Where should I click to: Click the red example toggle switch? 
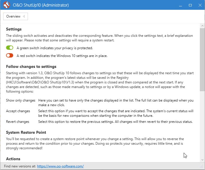(x=10, y=55)
